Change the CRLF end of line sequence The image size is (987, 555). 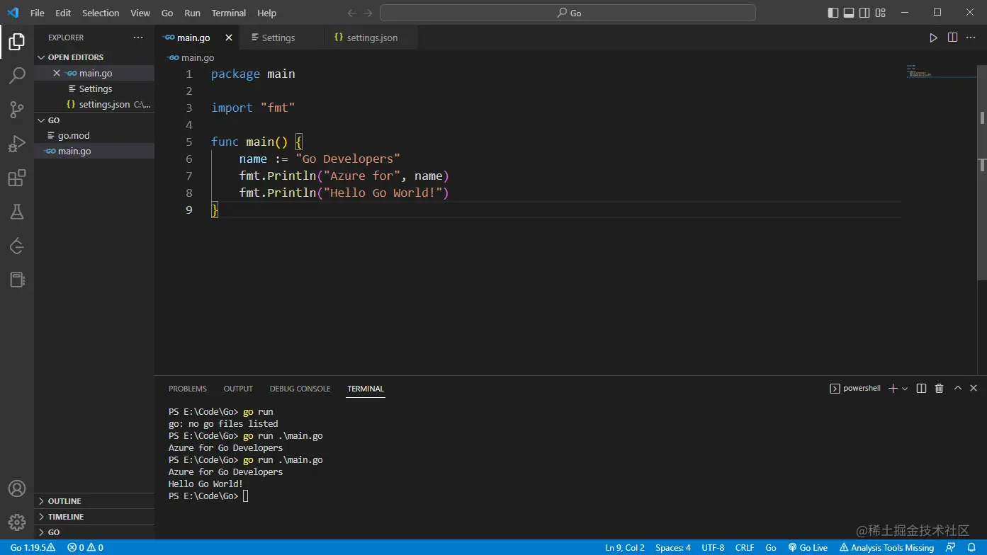coord(745,547)
